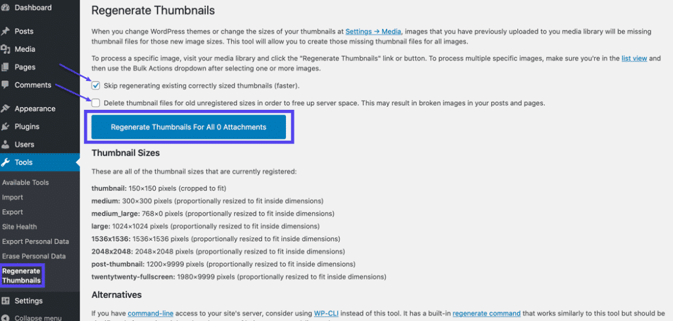673x321 pixels.
Task: Uncheck Skip regenerating existing thumbnails checkbox
Action: tap(96, 86)
